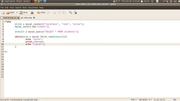Image resolution: width=180 pixels, height=101 pixels.
Task: Click the Ubuntu logo icon
Action: coord(2,1)
